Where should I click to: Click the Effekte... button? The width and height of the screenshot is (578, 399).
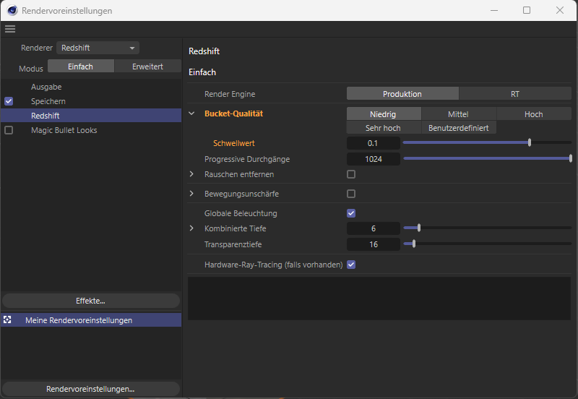coord(90,301)
